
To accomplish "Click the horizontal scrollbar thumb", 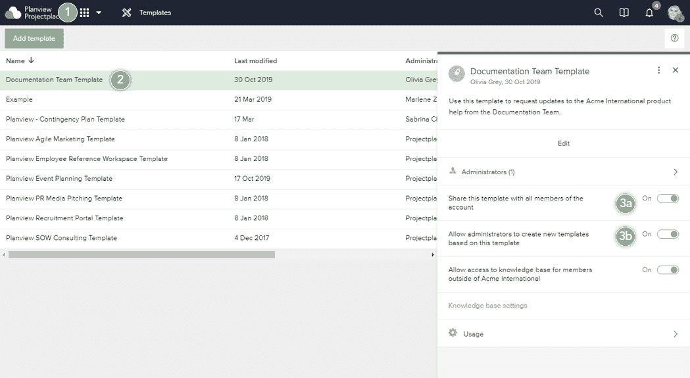I will click(x=141, y=255).
